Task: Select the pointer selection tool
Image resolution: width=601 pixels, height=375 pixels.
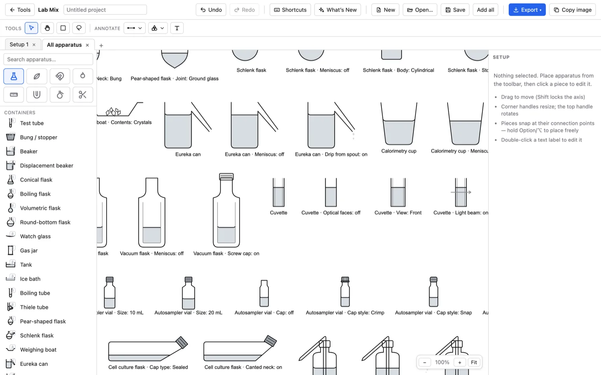Action: click(x=31, y=28)
